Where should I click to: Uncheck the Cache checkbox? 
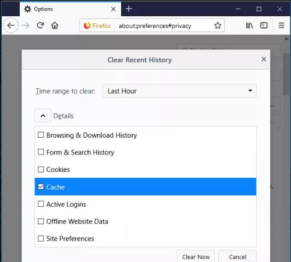coord(41,186)
